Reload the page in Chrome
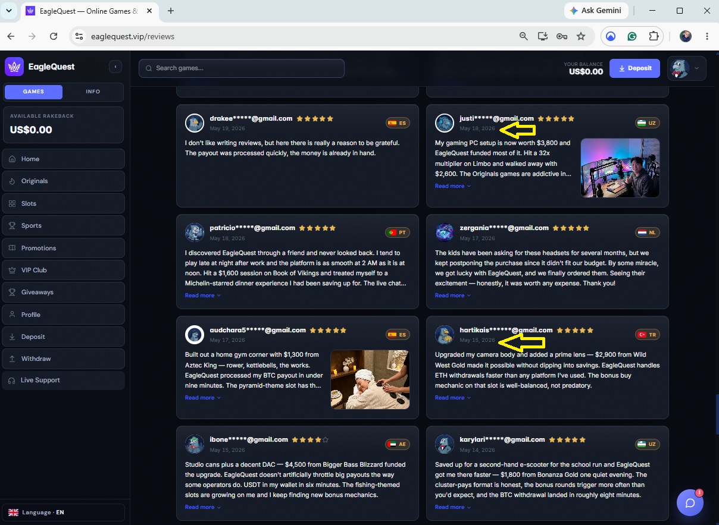The width and height of the screenshot is (719, 525). coord(54,36)
